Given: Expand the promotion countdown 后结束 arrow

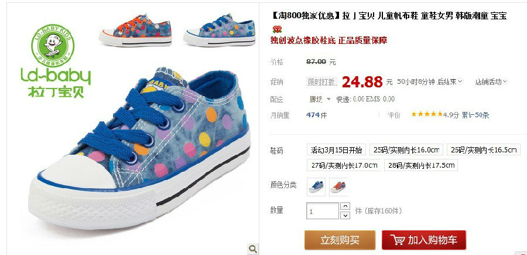Looking at the screenshot, I should tap(460, 81).
